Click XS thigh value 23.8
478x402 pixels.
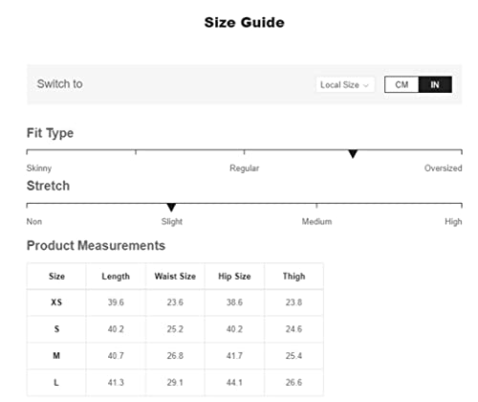click(x=293, y=302)
